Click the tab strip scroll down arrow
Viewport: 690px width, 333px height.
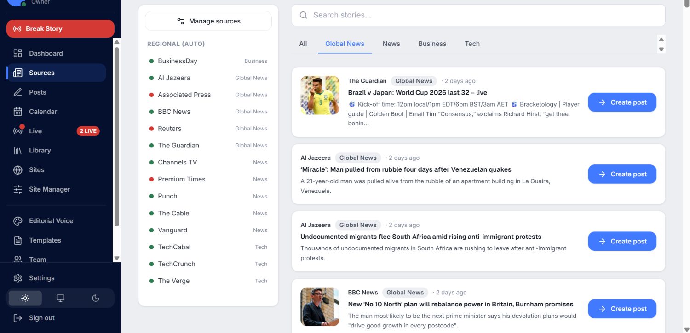(x=661, y=49)
